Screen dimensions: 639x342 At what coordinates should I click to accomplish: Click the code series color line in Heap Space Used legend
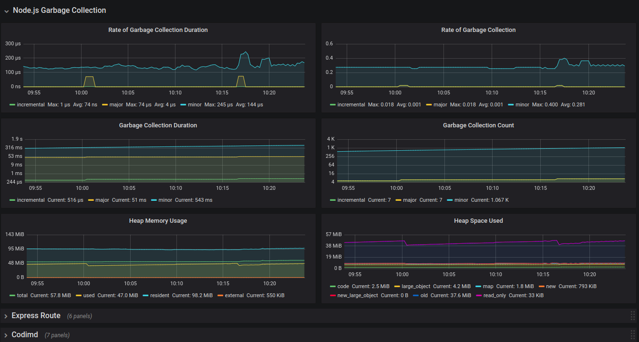coord(333,286)
